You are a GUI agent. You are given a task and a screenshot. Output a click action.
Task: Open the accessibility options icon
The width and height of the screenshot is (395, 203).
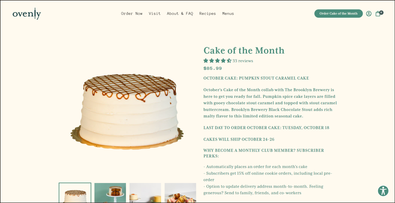pos(383,191)
